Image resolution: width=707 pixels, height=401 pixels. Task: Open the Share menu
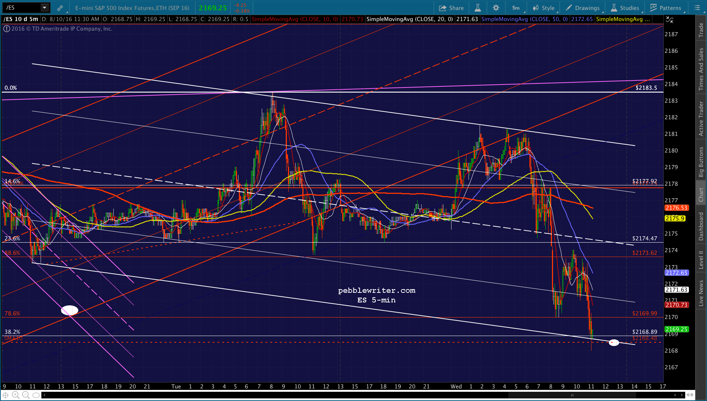coord(451,8)
